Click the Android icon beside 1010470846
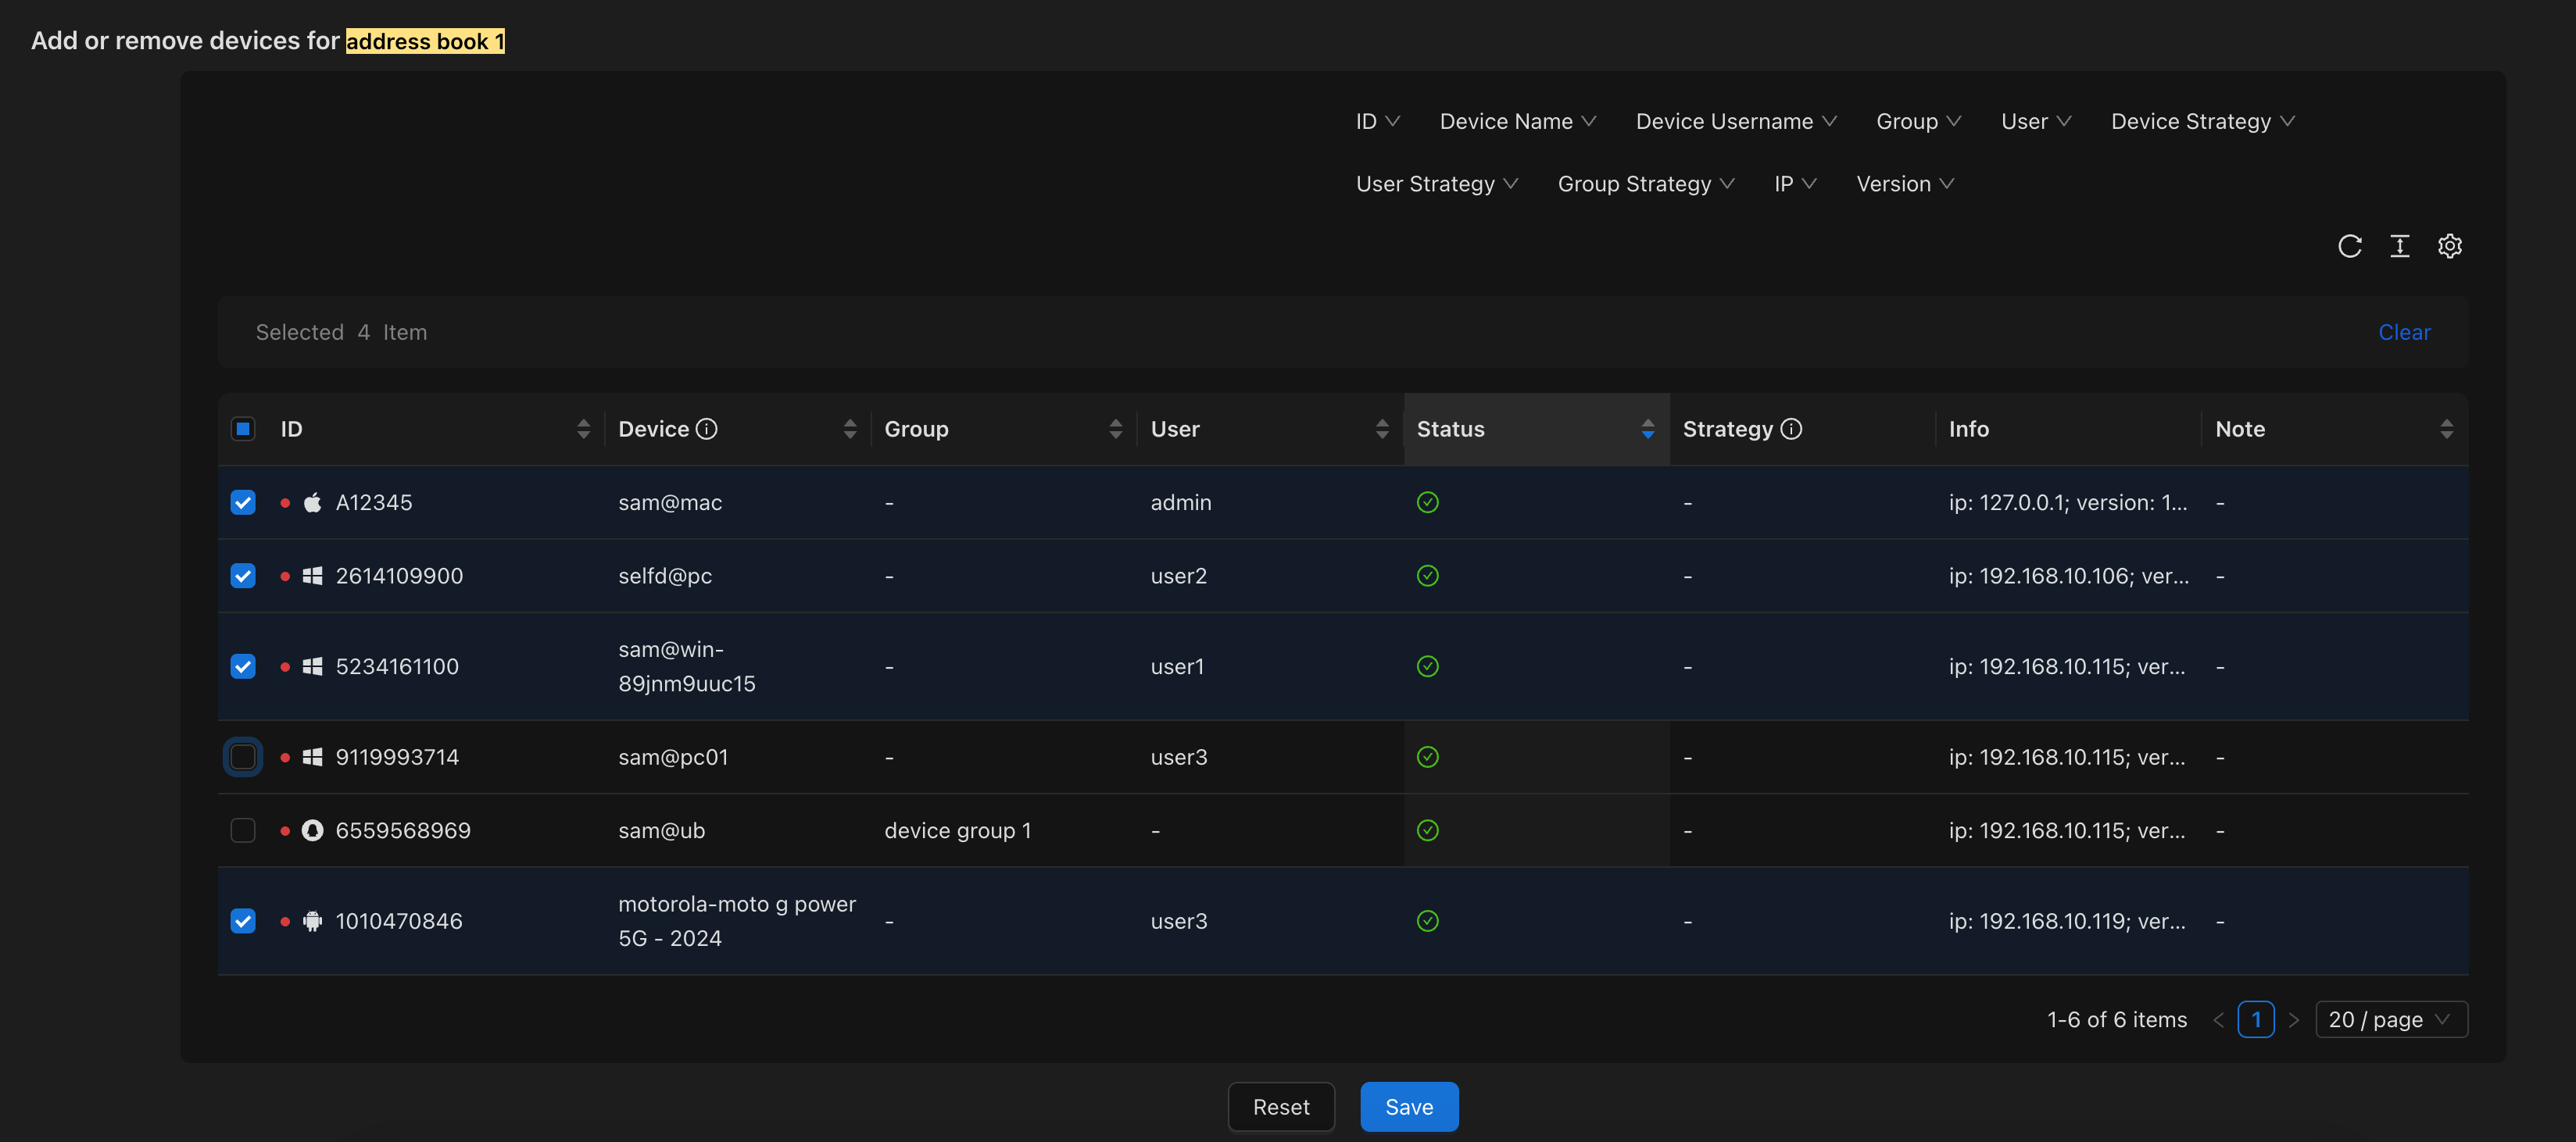Screen dimensions: 2576x1142 click(x=312, y=921)
